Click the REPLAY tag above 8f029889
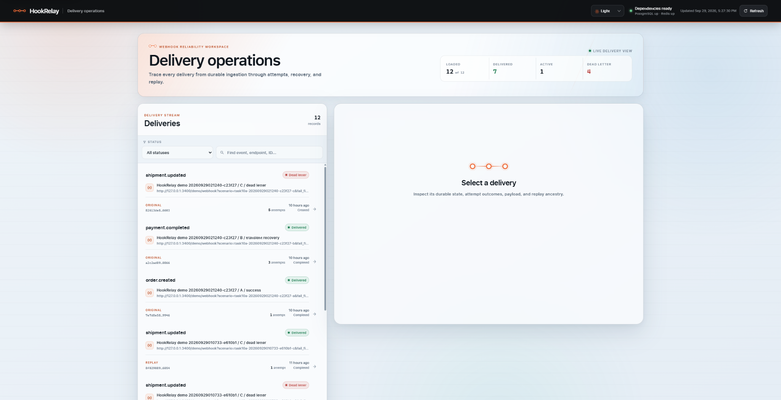The height and width of the screenshot is (400, 781). click(152, 363)
